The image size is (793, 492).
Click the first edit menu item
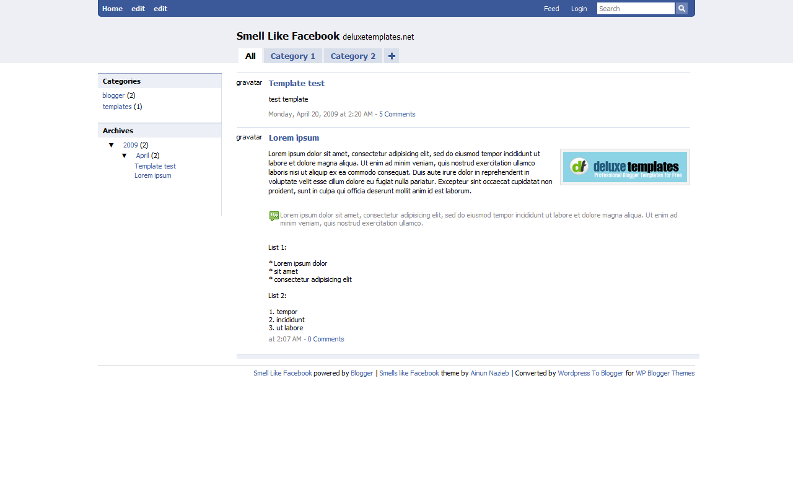pos(138,9)
